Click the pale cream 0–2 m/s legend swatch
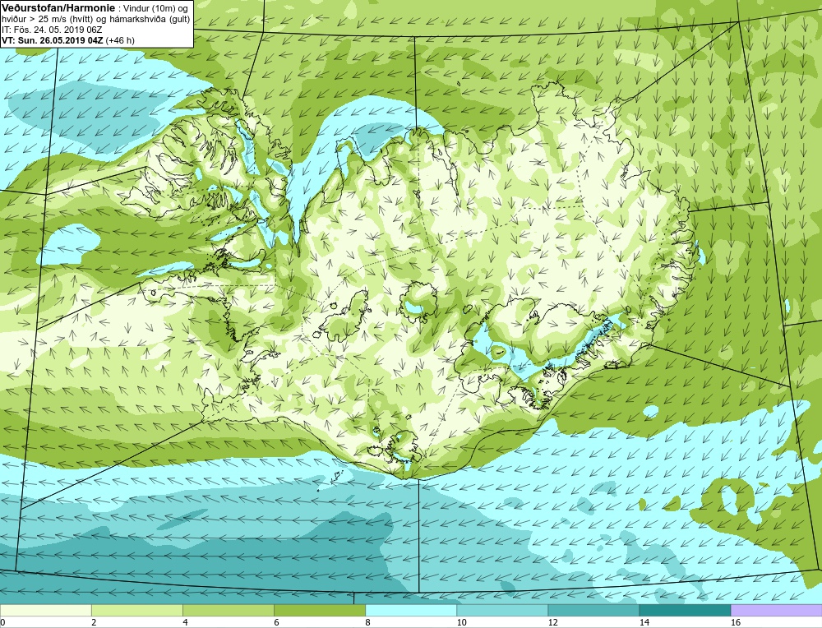 click(x=45, y=610)
